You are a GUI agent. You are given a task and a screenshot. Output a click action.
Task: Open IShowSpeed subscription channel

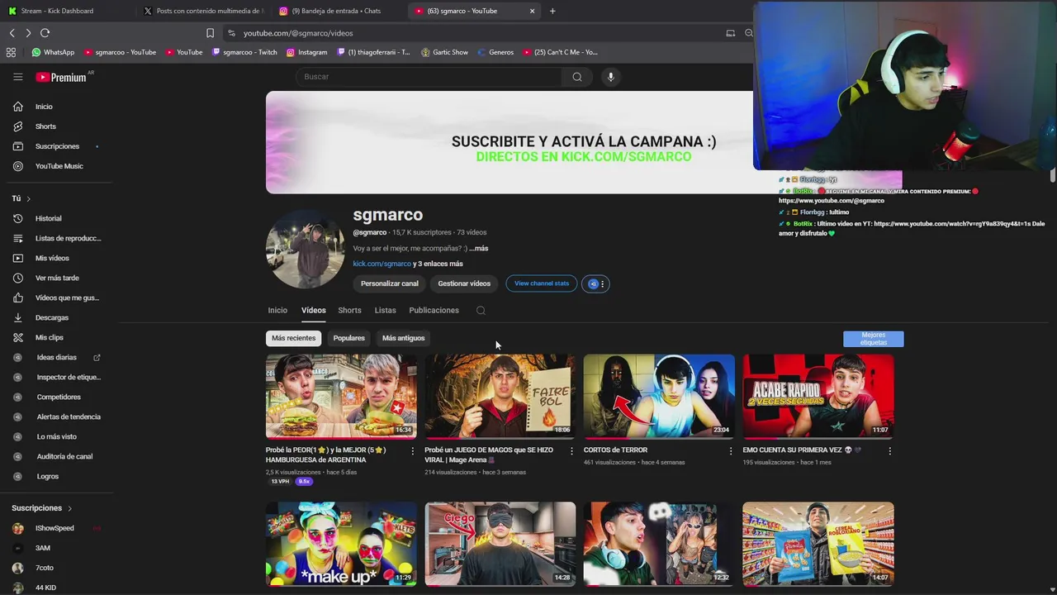tap(56, 528)
